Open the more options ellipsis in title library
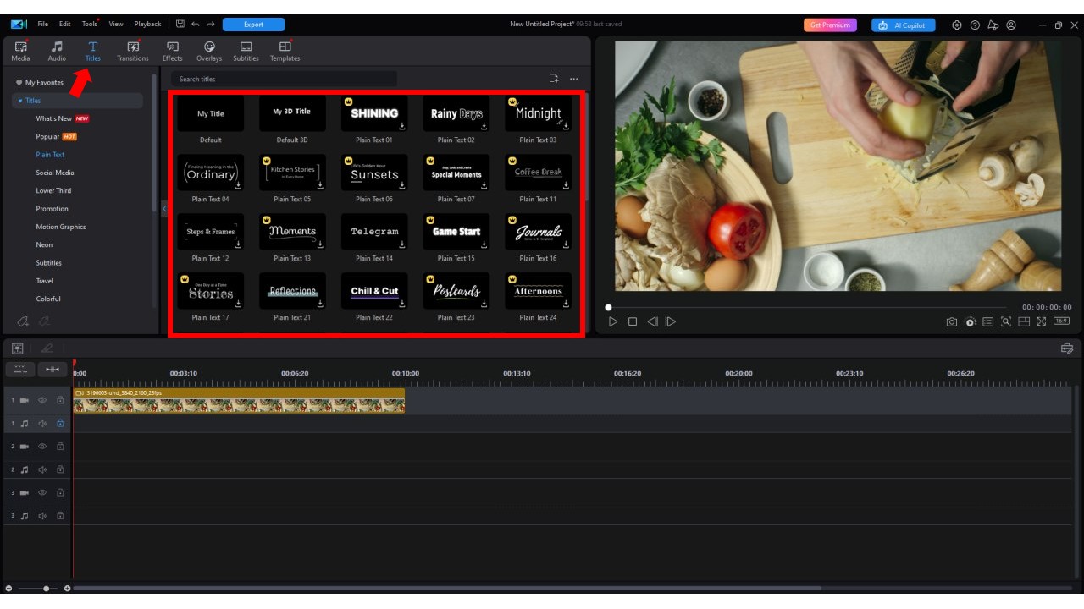Screen dimensions: 1084x609 pos(573,79)
